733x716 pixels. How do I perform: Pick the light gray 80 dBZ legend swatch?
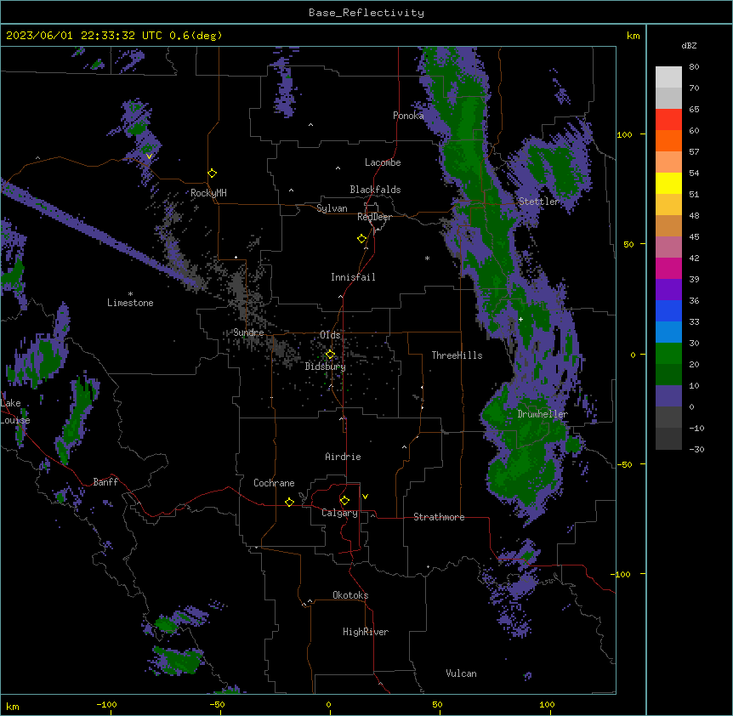[x=668, y=77]
